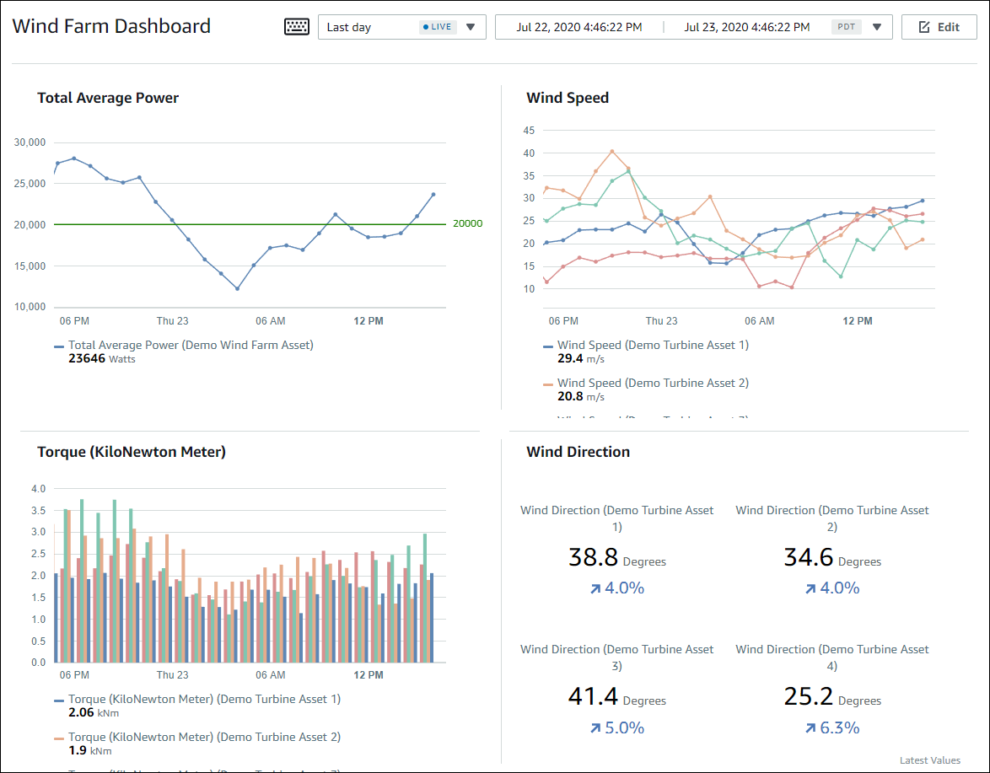The height and width of the screenshot is (773, 990).
Task: Click the blue legend line icon for Total Average Power
Action: click(57, 344)
